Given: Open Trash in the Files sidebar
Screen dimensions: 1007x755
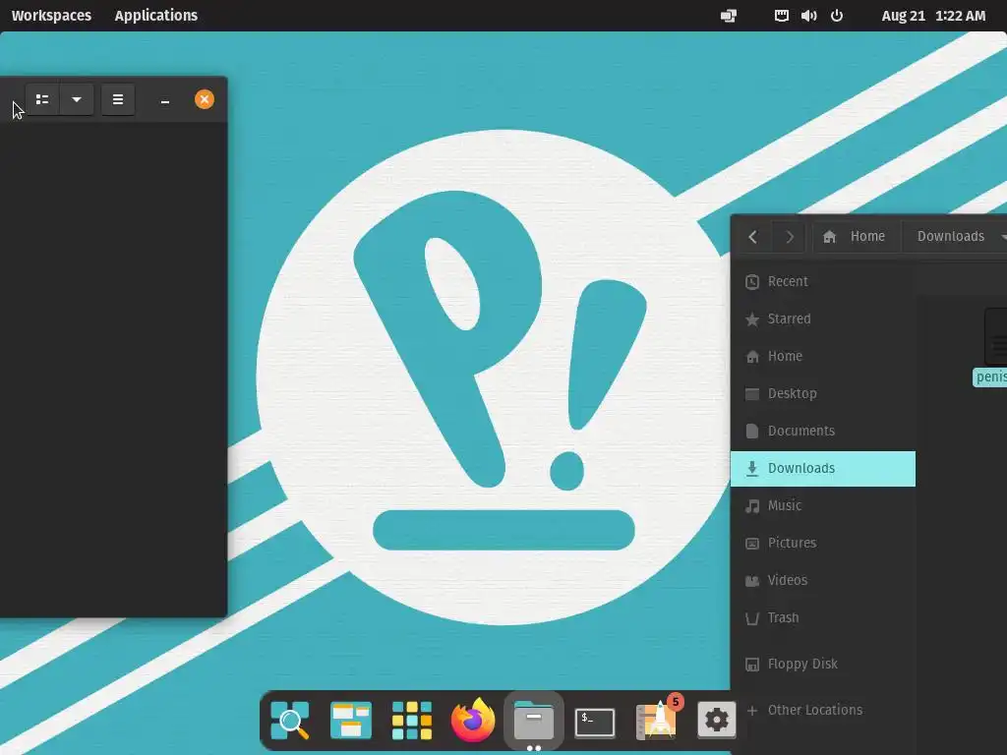Looking at the screenshot, I should click(x=823, y=617).
